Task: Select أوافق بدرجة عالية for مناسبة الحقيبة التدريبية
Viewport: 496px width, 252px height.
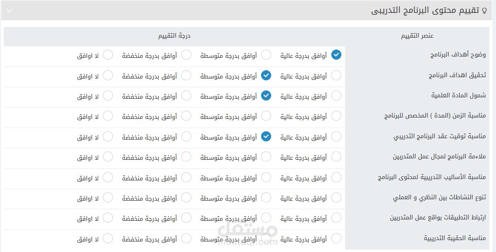Action: click(x=336, y=238)
